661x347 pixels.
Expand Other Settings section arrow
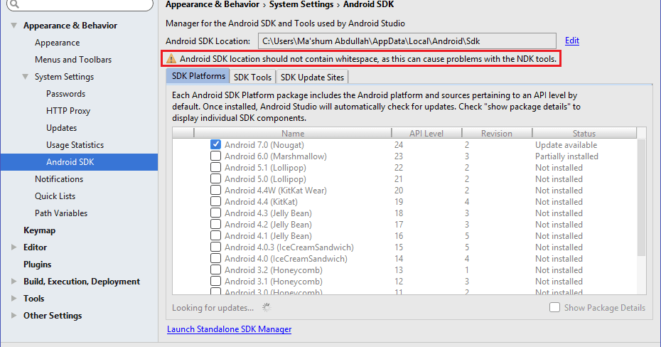coord(14,316)
